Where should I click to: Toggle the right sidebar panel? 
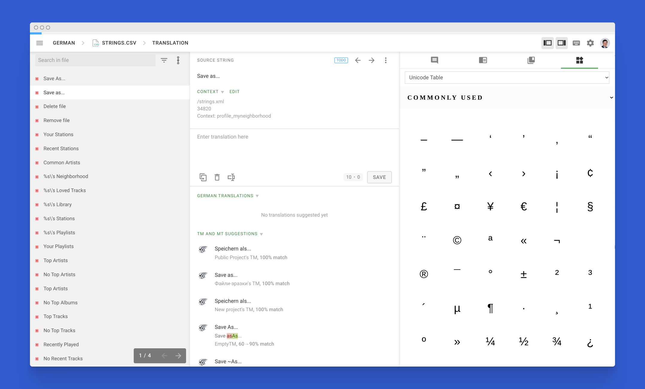(x=562, y=43)
